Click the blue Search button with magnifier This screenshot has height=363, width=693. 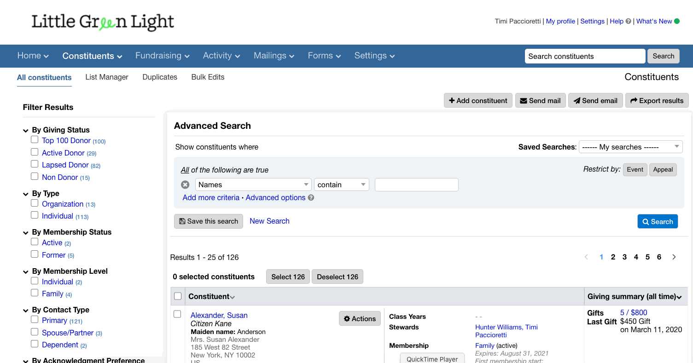coord(658,221)
